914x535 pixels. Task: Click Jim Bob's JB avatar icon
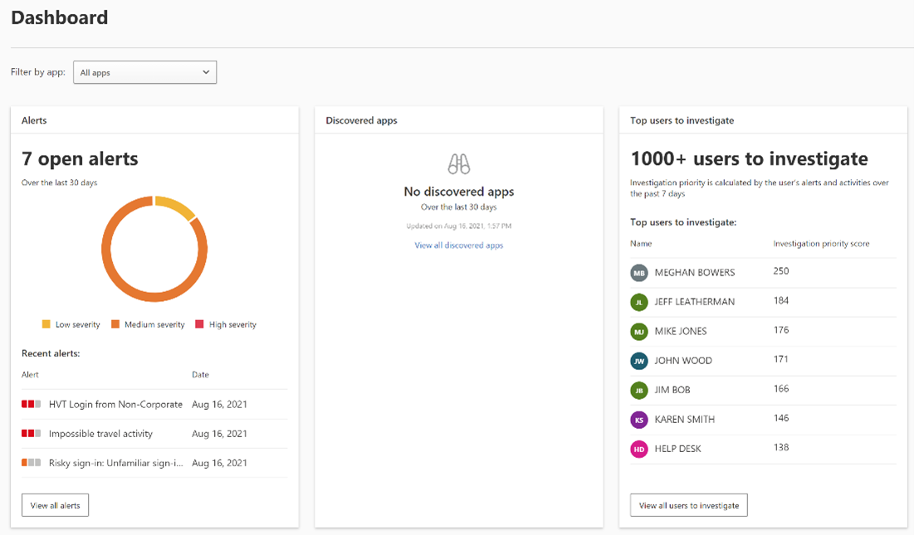(638, 390)
